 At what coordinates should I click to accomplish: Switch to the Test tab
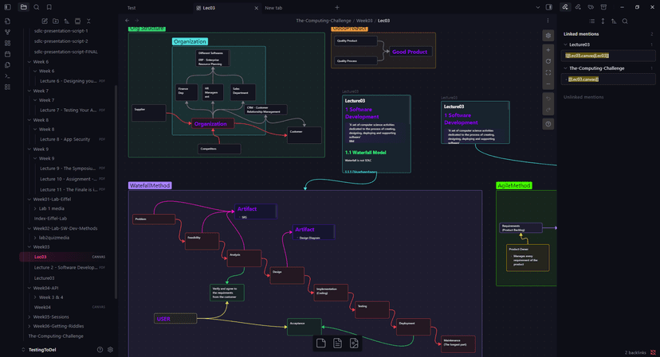point(132,8)
